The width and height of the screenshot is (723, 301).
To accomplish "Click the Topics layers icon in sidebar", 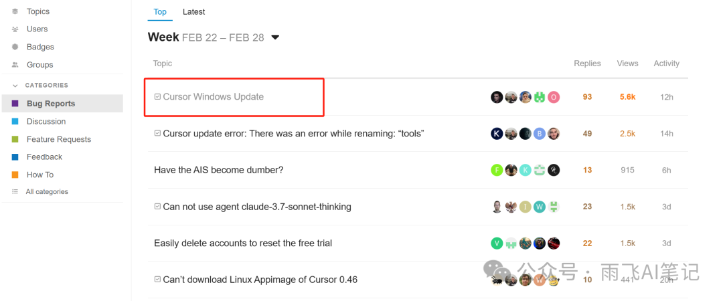I will [x=15, y=11].
